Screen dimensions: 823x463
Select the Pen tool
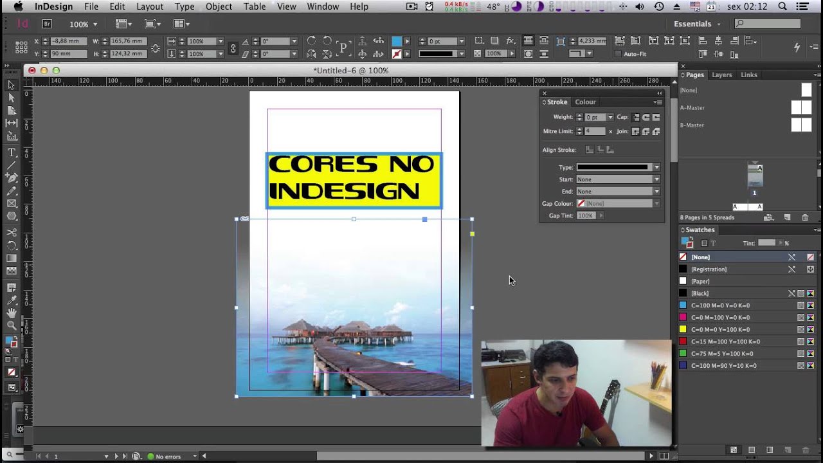pos(12,177)
